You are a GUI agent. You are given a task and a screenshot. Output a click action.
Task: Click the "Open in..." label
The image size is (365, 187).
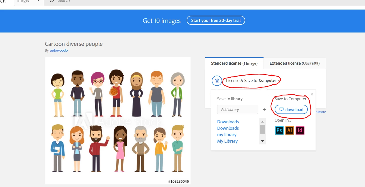pos(283,120)
